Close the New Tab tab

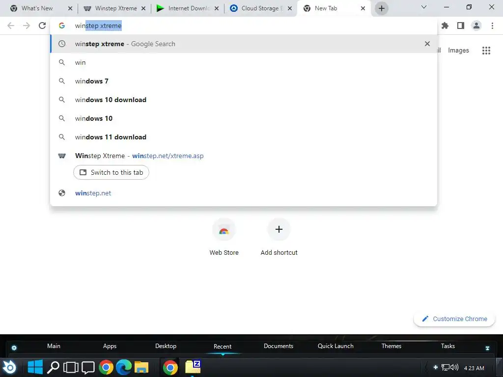[x=363, y=8]
